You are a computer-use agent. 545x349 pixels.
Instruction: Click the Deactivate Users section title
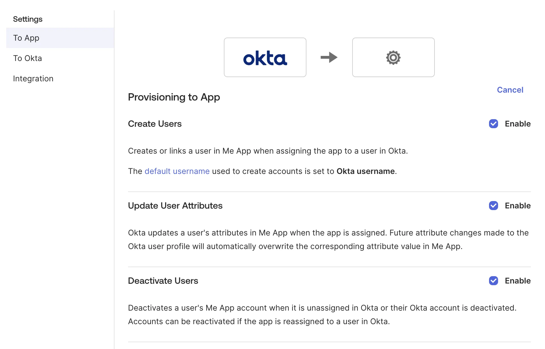[x=163, y=281]
